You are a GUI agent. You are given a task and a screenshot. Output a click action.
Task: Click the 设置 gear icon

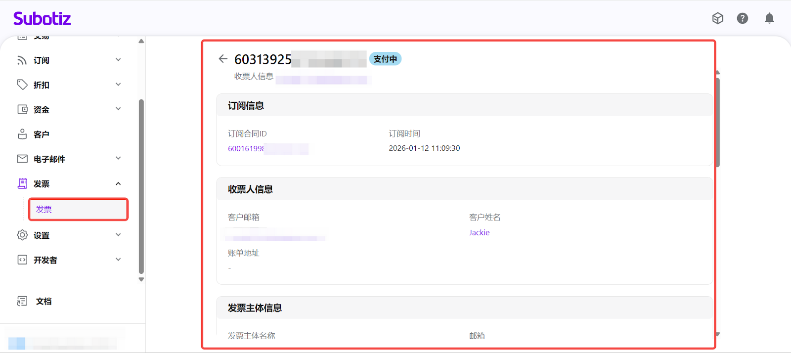click(22, 235)
